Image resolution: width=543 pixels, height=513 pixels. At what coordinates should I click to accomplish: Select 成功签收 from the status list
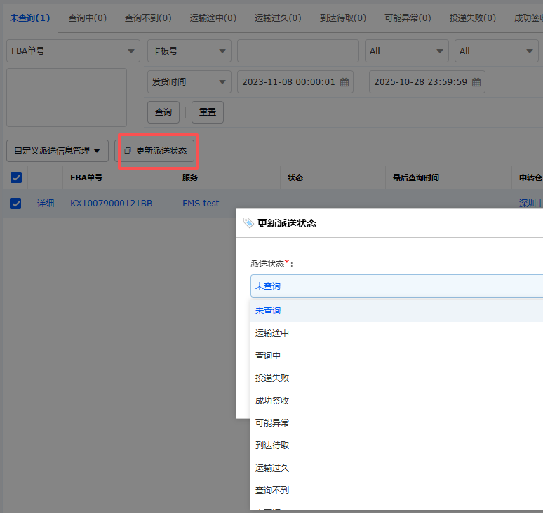[x=272, y=401]
